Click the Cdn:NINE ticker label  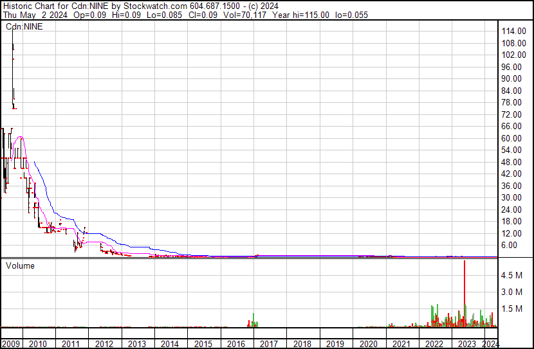coord(24,26)
